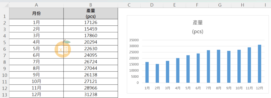
Task: Click cell containing 17126
Action: pos(91,22)
